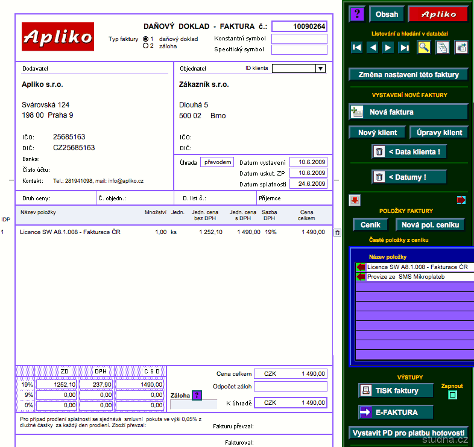Click the yellow magnifier search icon
Viewport: 474px width, 447px height.
pyautogui.click(x=424, y=48)
